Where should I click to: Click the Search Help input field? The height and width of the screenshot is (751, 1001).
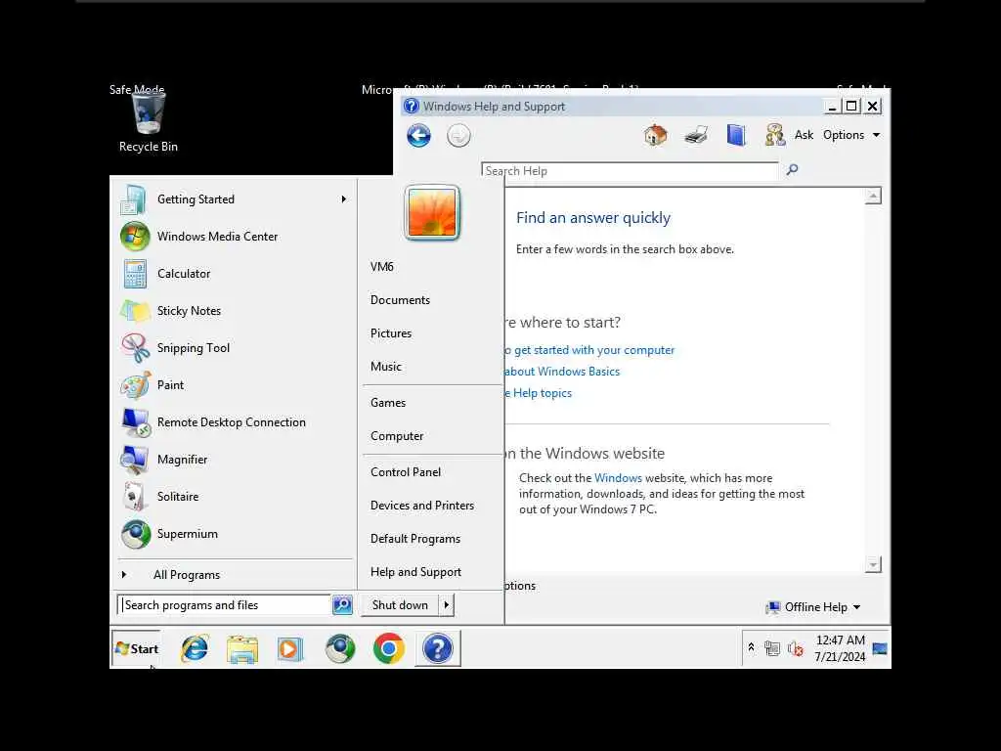[x=630, y=170]
